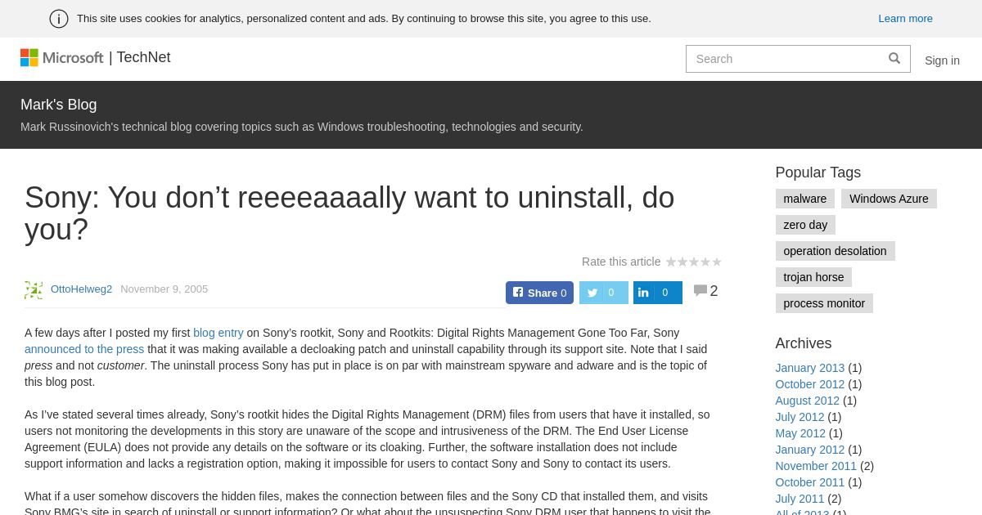Screen dimensions: 982x515
Task: Share the article on Facebook
Action: [x=539, y=293]
